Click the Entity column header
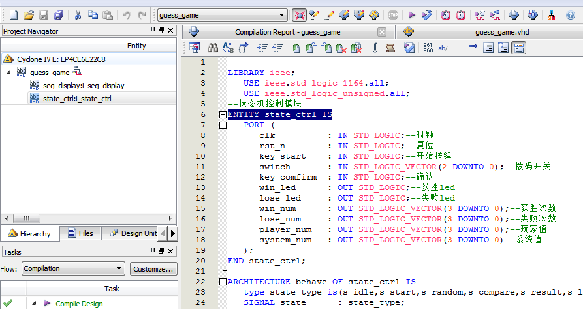 click(136, 46)
